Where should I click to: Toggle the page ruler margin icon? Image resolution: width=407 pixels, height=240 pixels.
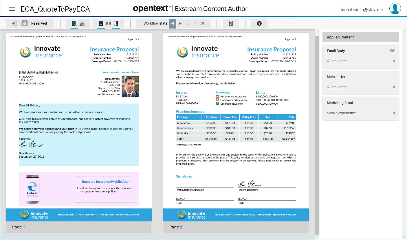point(116,23)
